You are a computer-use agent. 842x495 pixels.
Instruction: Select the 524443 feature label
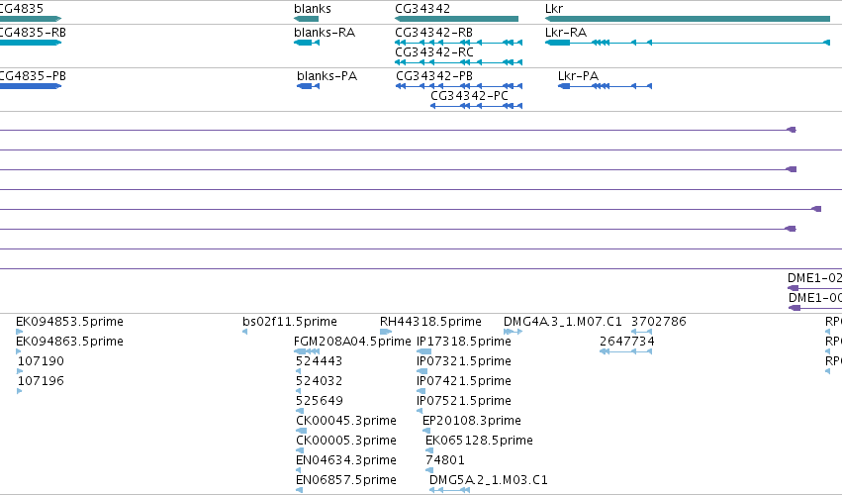coord(319,361)
